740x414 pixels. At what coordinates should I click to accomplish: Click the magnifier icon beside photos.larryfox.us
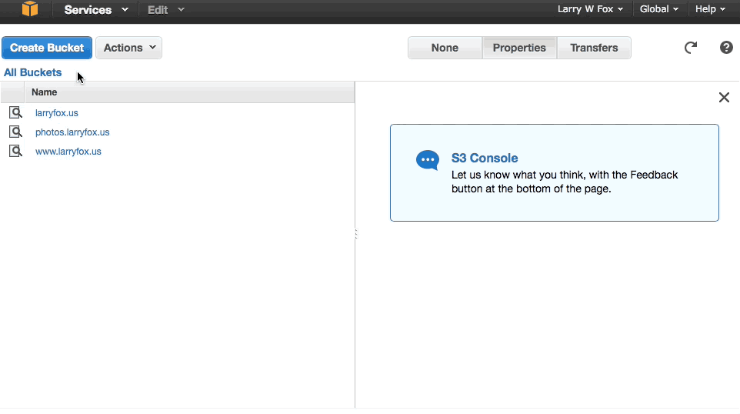[15, 132]
